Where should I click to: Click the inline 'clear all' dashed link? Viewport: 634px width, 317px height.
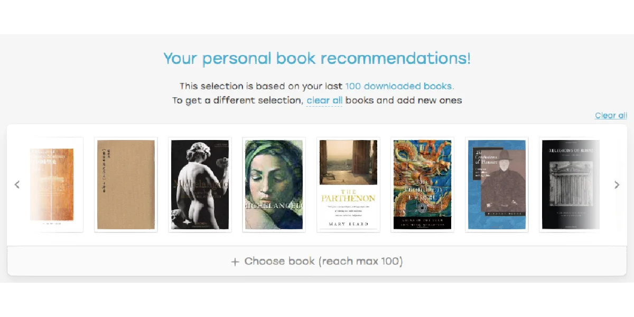(x=324, y=100)
